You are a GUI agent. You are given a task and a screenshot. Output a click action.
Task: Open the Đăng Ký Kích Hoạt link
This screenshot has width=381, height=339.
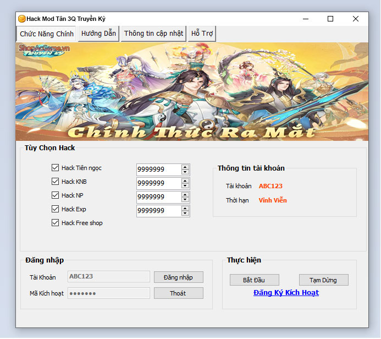pos(286,293)
